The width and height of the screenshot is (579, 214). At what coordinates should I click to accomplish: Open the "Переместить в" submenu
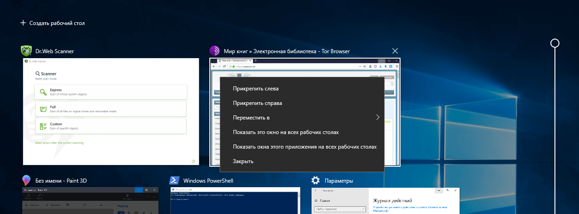[x=302, y=118]
